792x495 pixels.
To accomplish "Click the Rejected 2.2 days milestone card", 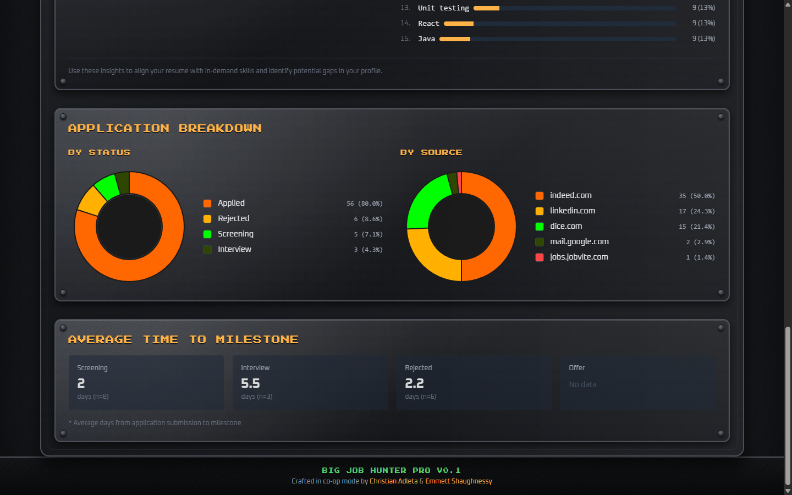I will point(474,382).
